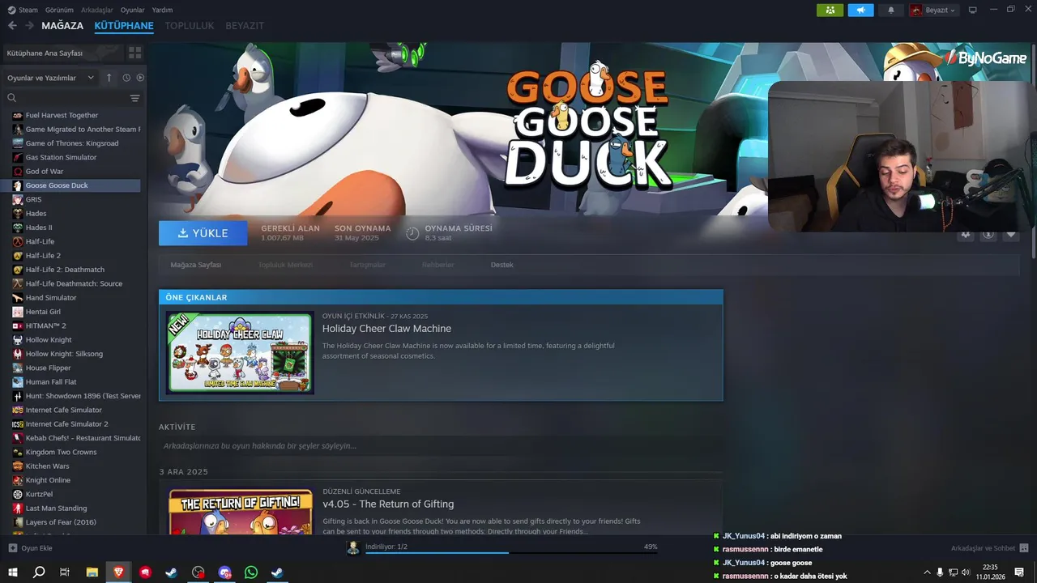
Task: Open advanced filter options icon
Action: [x=134, y=98]
